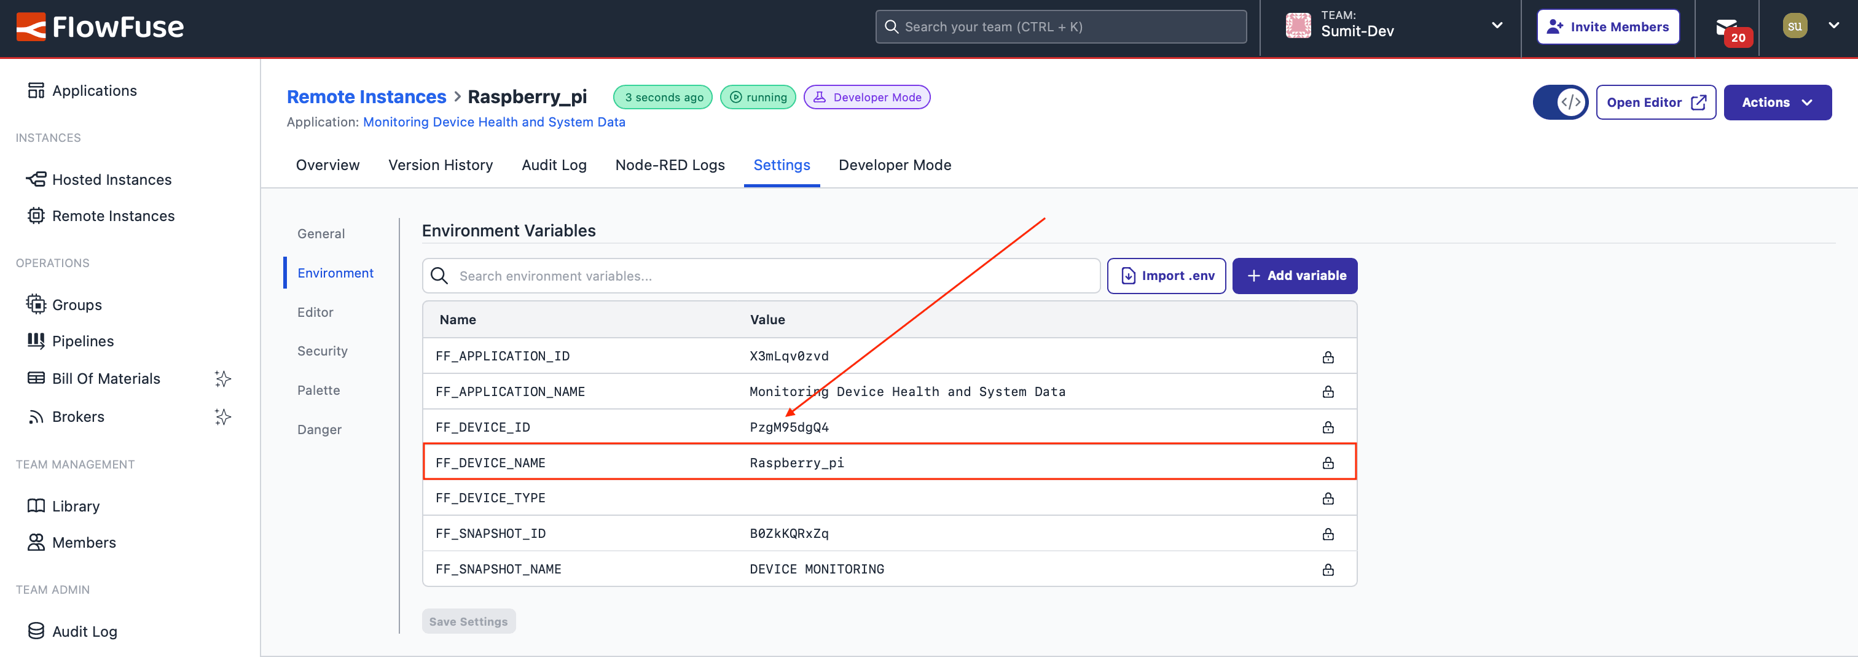The image size is (1858, 657).
Task: Click the lock icon for FF_DEVICE_NAME
Action: point(1327,463)
